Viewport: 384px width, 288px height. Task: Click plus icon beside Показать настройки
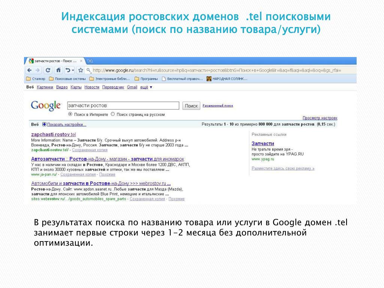[x=44, y=124]
